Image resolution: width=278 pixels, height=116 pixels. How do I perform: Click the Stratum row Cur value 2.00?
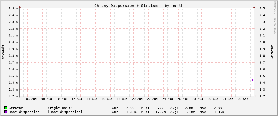130,108
